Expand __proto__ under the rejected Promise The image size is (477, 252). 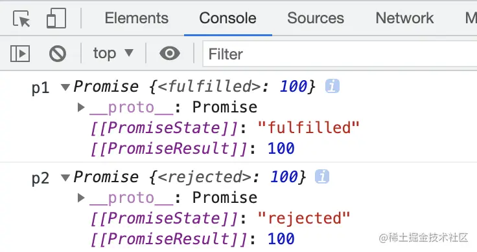click(81, 198)
